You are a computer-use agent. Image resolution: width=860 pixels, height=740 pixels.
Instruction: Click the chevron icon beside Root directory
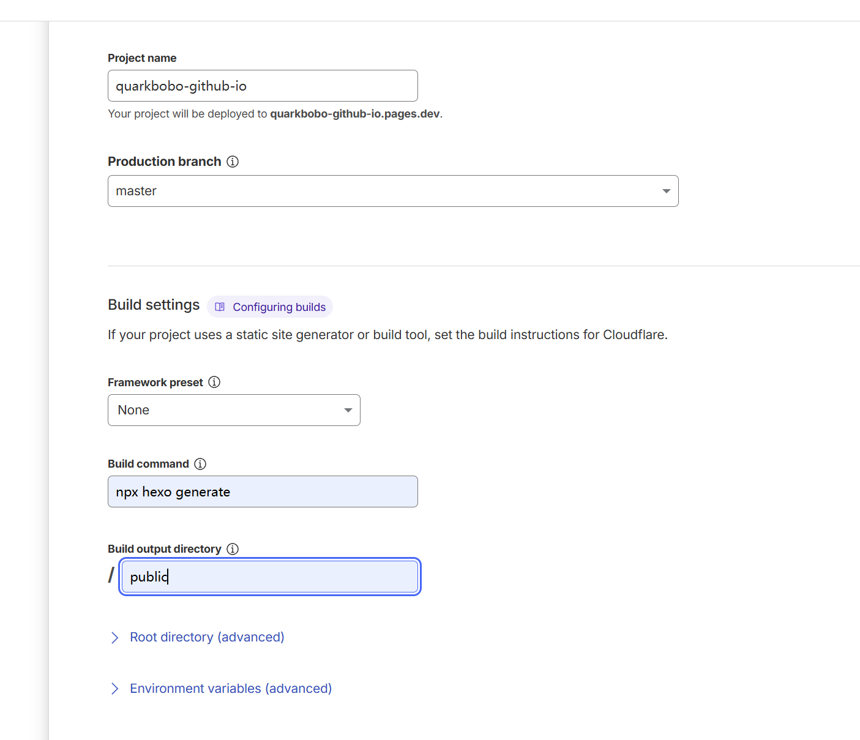click(114, 638)
